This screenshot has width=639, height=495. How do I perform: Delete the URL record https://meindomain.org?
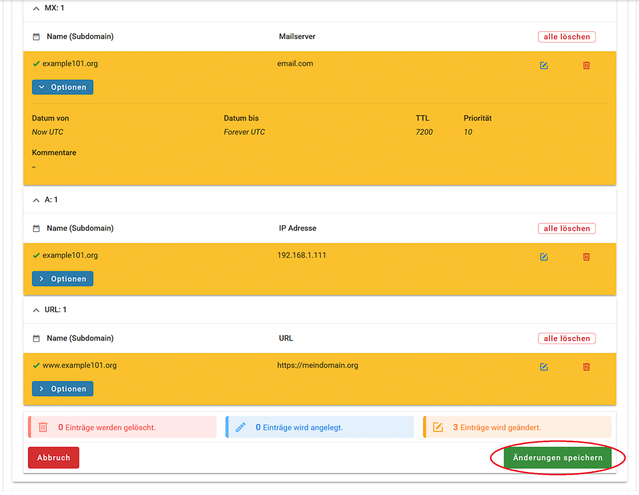586,367
